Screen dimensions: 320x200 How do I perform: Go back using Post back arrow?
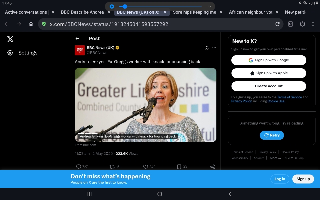pos(77,39)
